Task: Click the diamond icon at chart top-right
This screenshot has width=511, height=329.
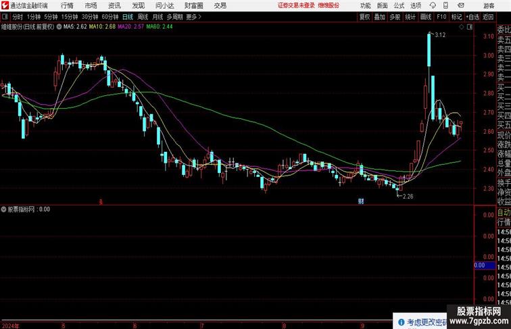Action: click(462, 27)
